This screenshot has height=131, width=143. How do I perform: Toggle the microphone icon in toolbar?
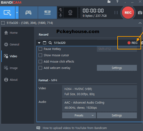point(61,15)
